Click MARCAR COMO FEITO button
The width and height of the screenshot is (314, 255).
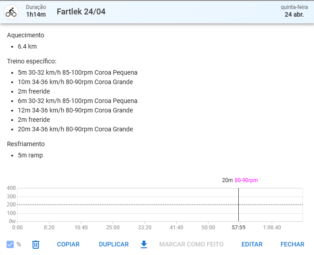(x=191, y=244)
